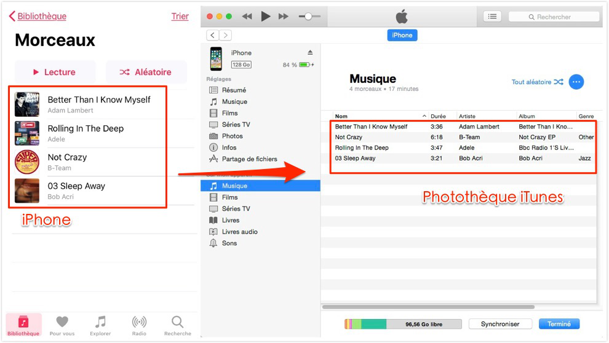Click iTunes back navigation chevron
The width and height of the screenshot is (609, 343).
[x=212, y=35]
